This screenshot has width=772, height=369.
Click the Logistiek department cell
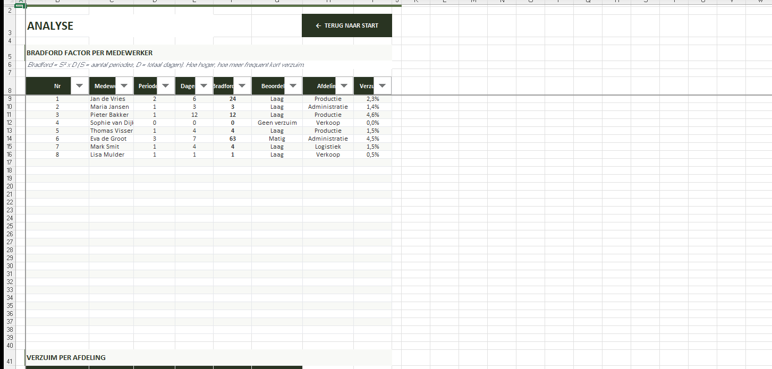click(x=328, y=147)
